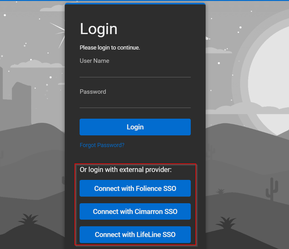
Task: Click the large Login heading
Action: coord(99,29)
